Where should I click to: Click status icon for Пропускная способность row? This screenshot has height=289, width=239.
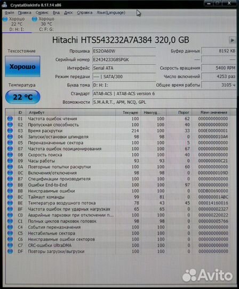tap(10, 125)
